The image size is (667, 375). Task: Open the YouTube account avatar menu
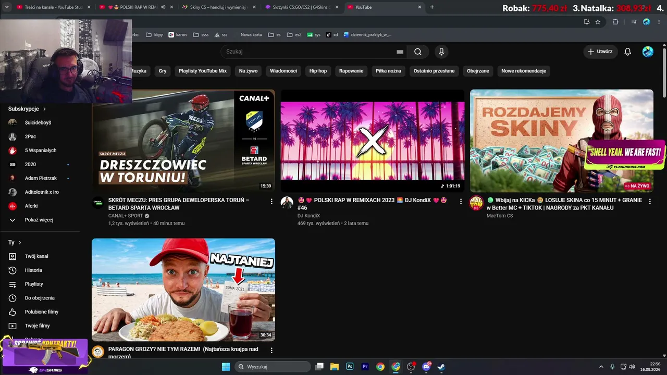tap(648, 52)
